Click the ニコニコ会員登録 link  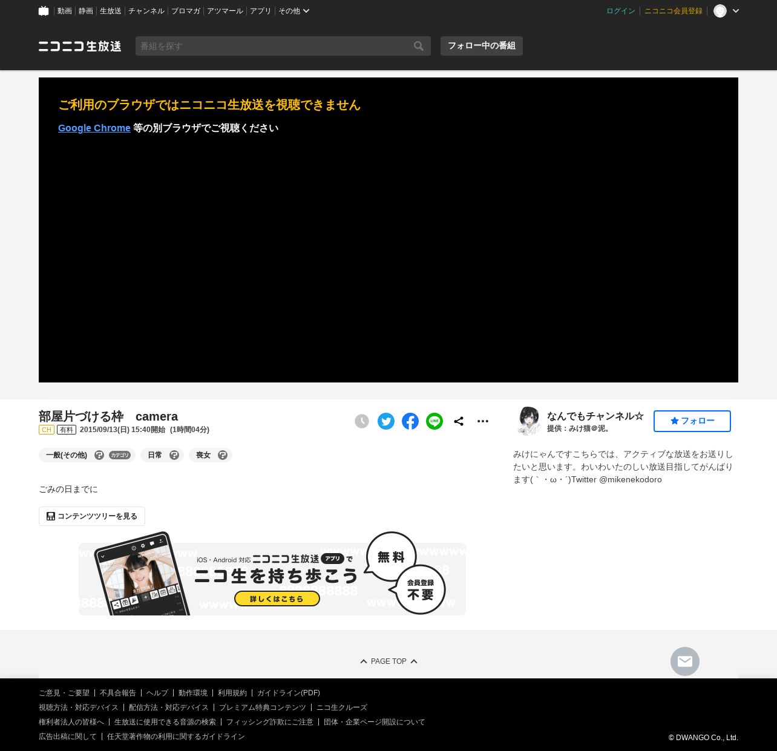point(674,11)
